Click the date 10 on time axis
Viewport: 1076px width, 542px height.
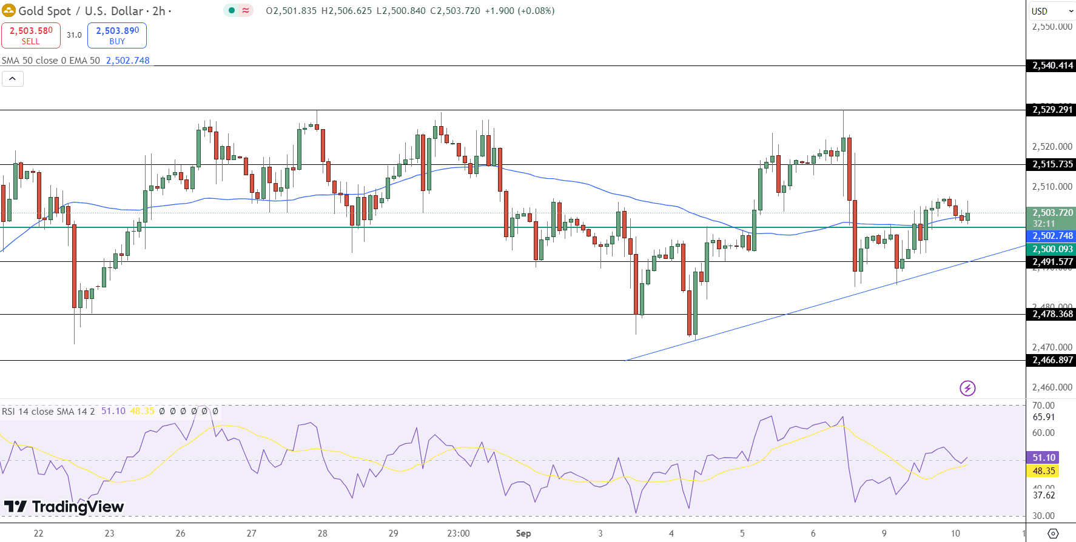(955, 534)
